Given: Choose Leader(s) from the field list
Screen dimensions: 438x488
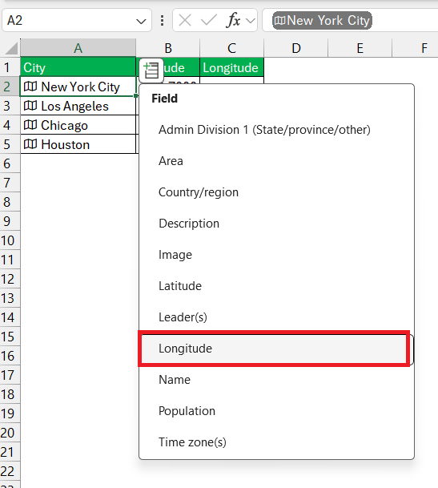Looking at the screenshot, I should tap(276, 317).
